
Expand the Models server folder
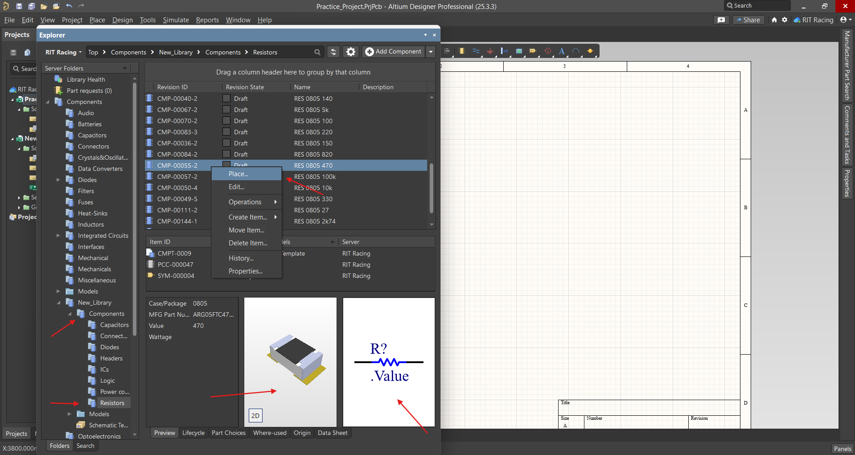click(x=58, y=291)
